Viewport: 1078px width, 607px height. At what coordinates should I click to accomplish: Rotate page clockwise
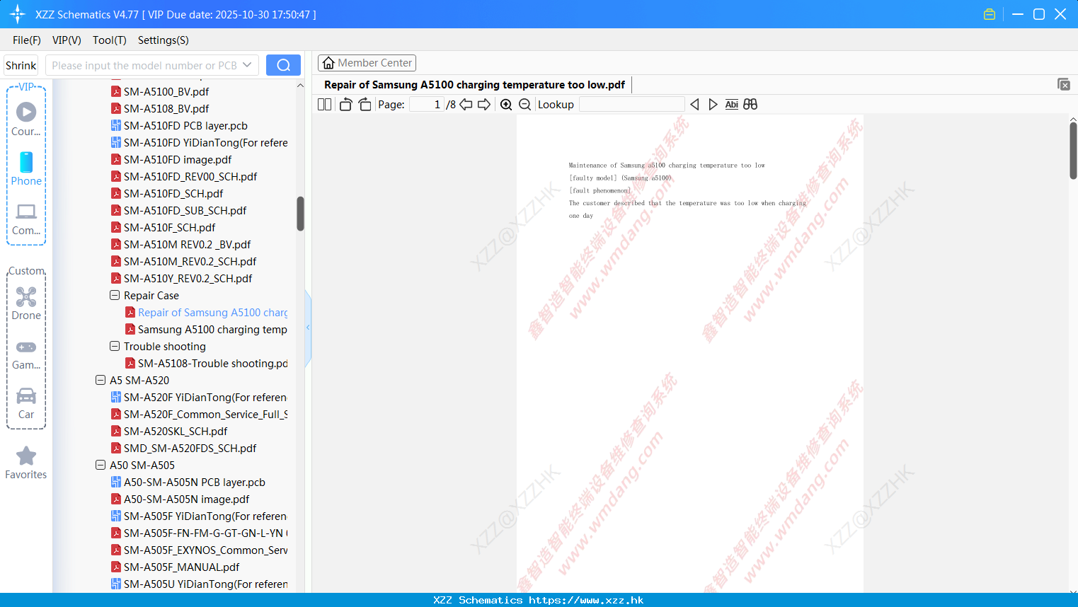(365, 105)
